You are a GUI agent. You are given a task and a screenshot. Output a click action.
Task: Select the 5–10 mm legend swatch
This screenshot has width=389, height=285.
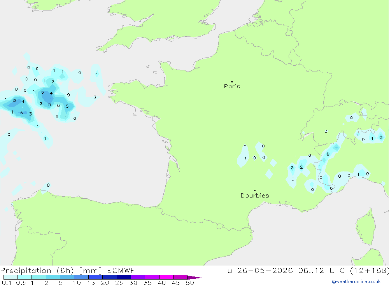[x=67, y=277]
